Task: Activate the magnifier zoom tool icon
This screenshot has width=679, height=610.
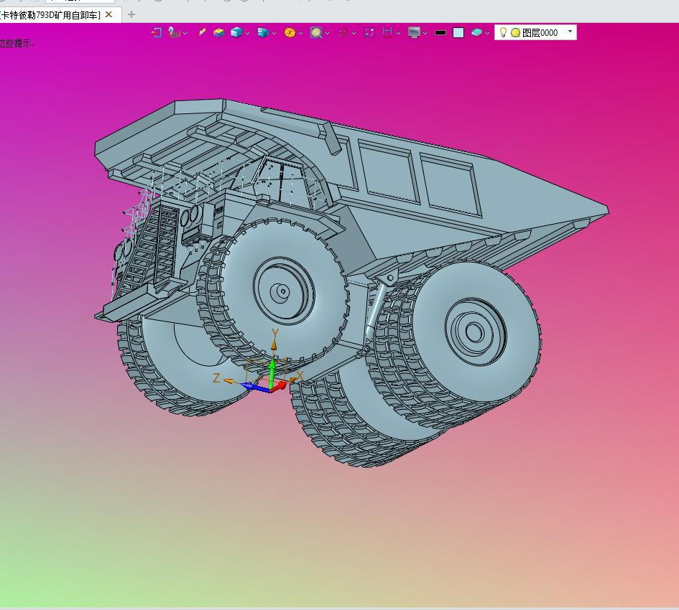Action: coord(315,32)
